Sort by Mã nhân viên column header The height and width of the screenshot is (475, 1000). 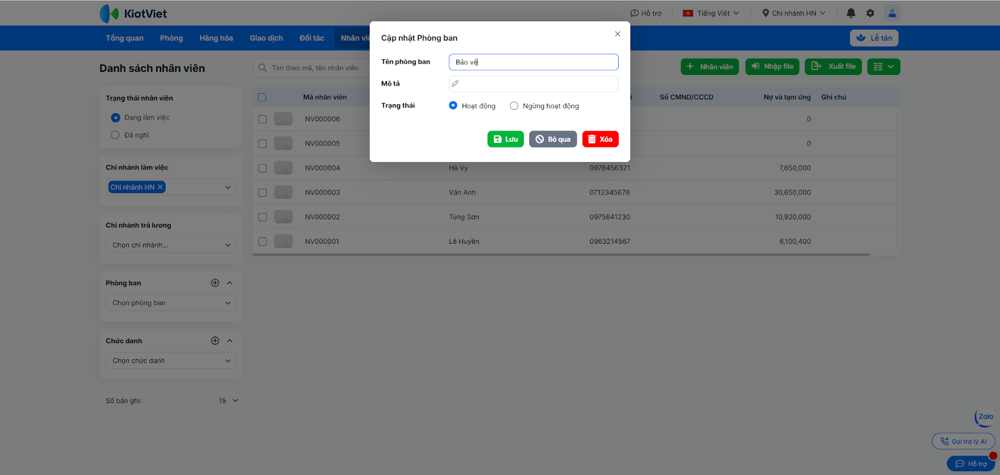[x=325, y=97]
